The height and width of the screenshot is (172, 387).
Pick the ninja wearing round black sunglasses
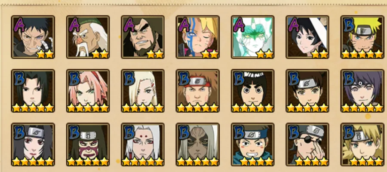click(307, 144)
